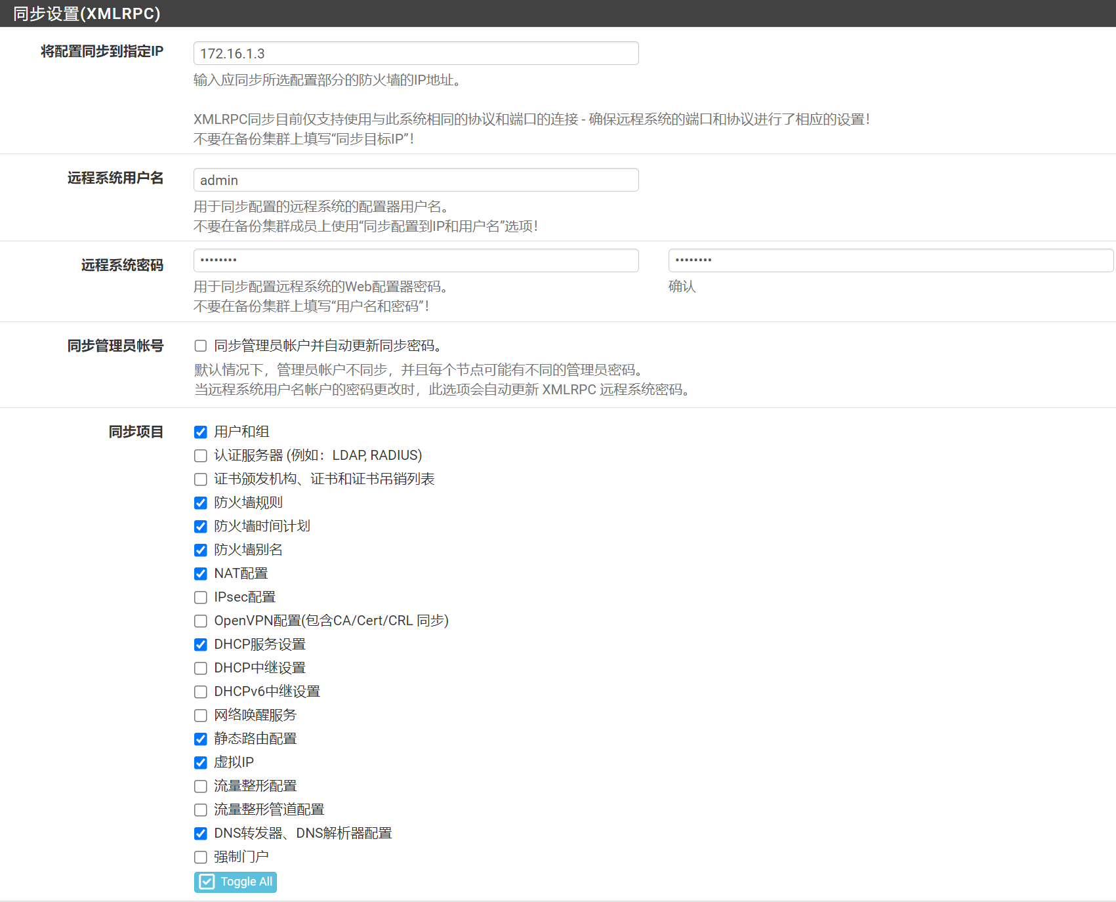Image resolution: width=1116 pixels, height=902 pixels.
Task: Uncheck the 防火墙规则 checkbox
Action: tap(201, 502)
